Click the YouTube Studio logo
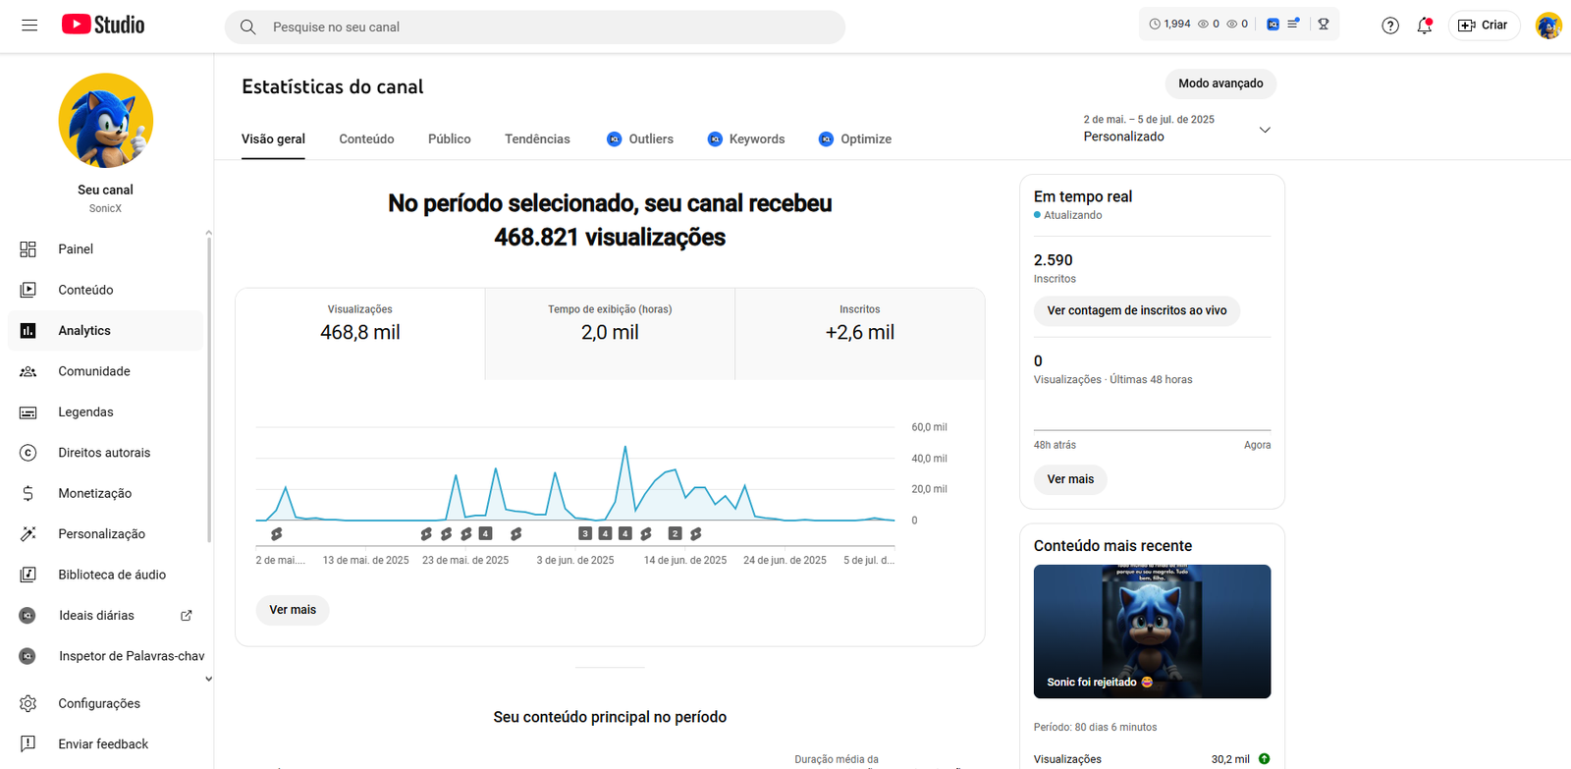1571x769 pixels. click(x=103, y=26)
